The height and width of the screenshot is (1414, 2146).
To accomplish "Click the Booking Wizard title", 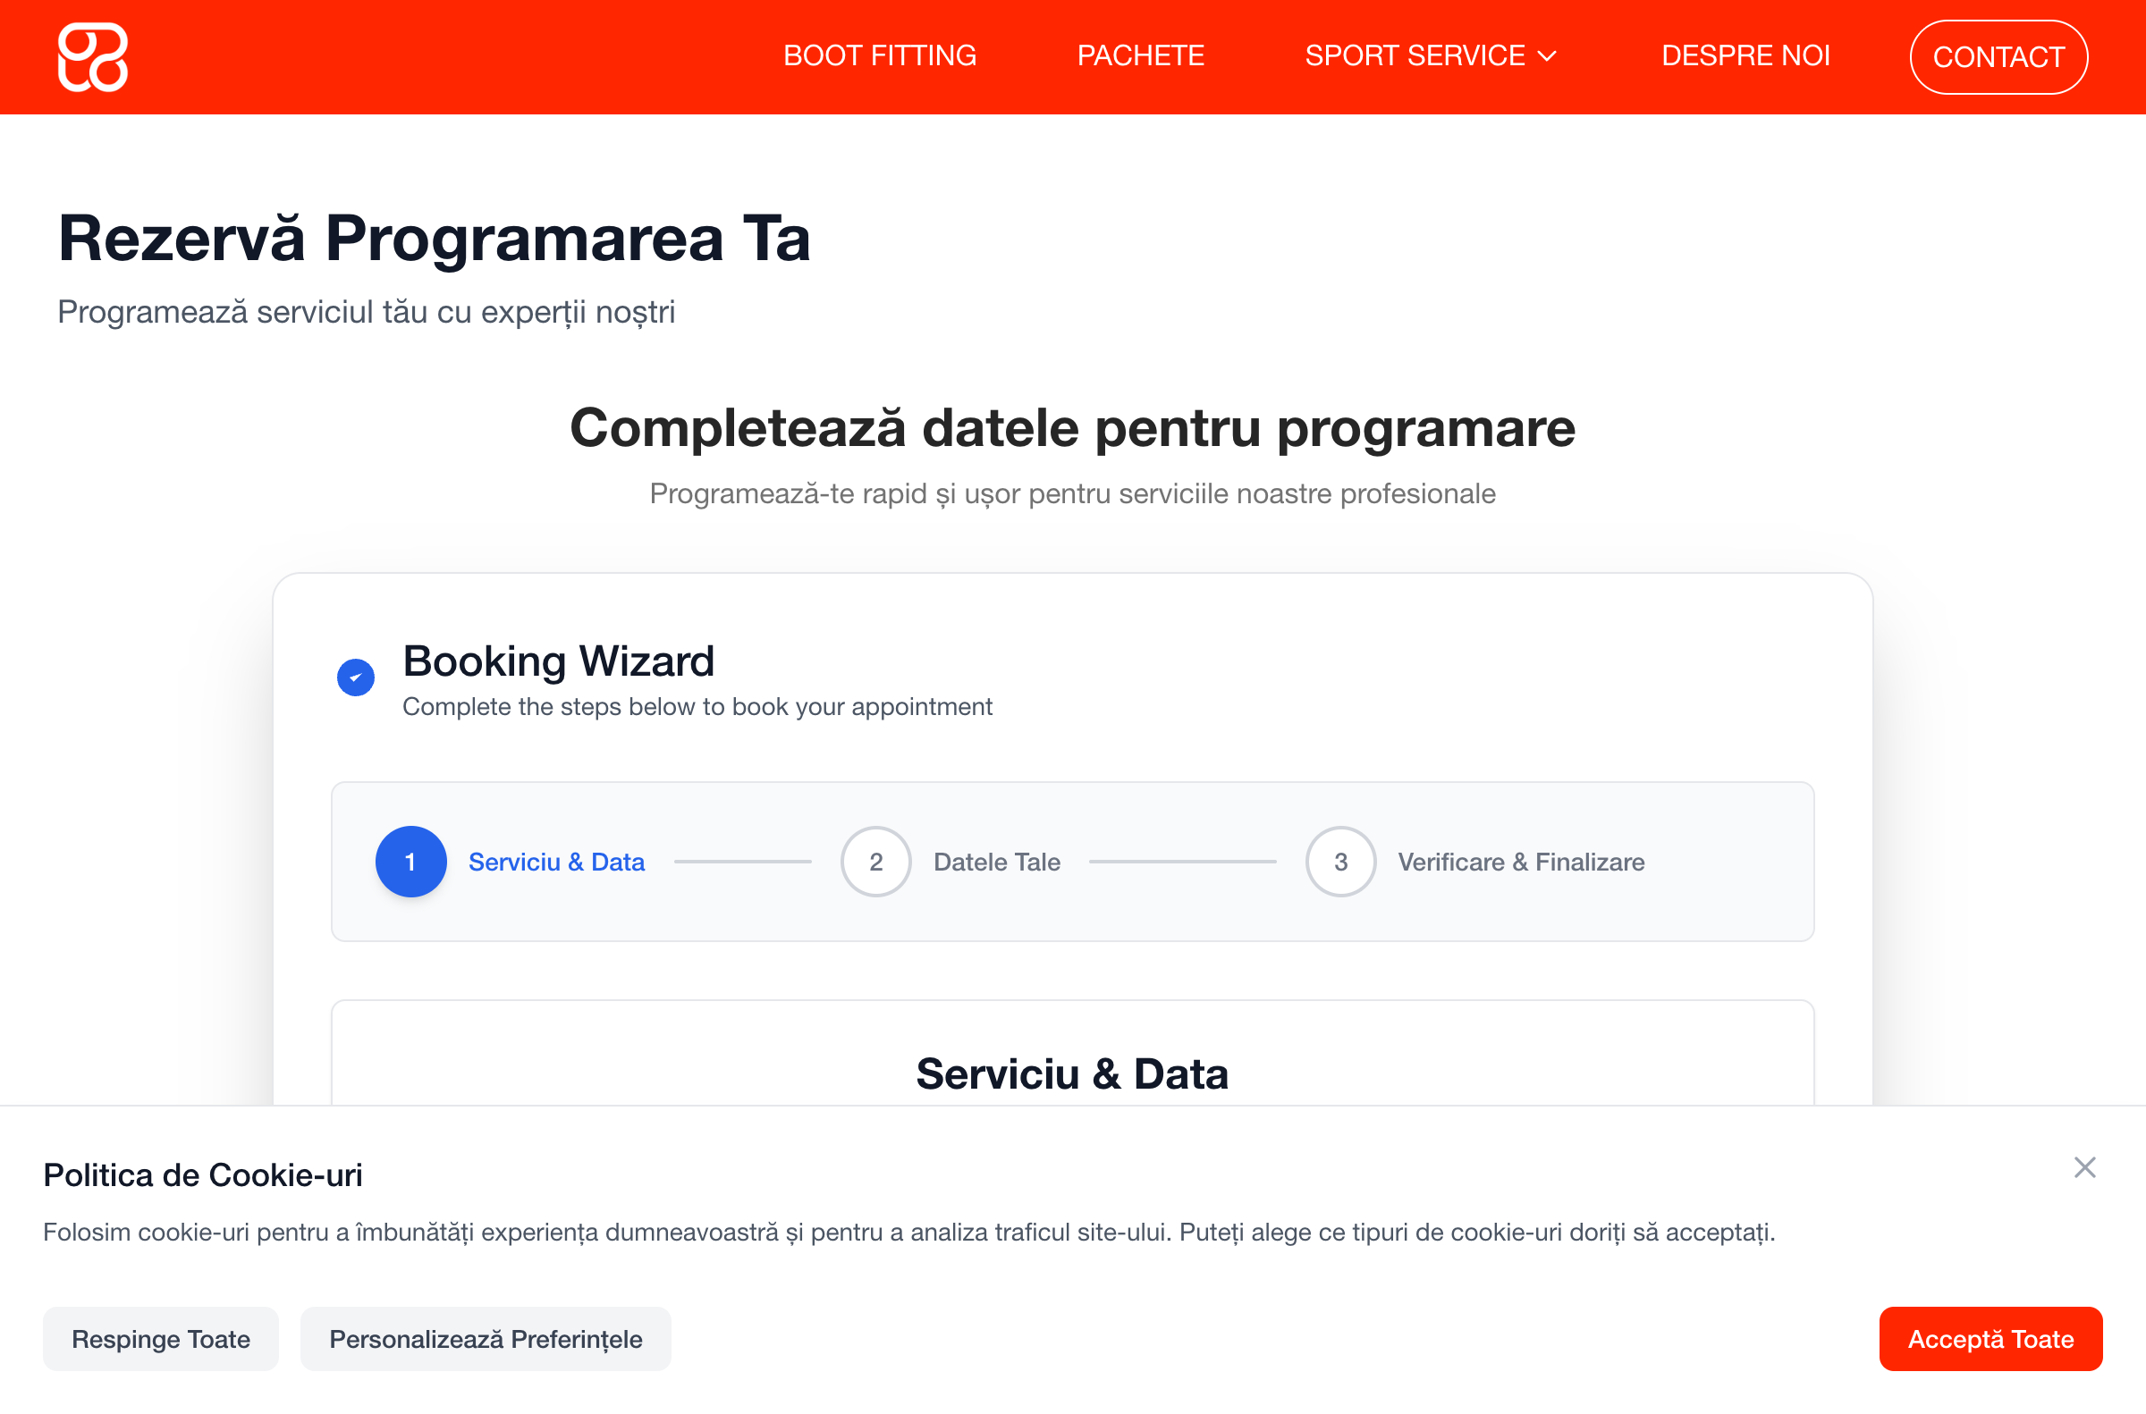I will [558, 661].
